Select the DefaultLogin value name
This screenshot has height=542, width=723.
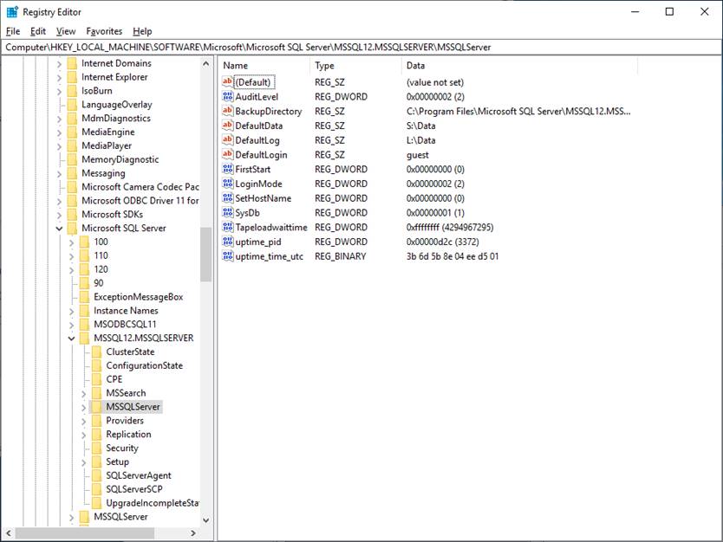[x=261, y=155]
